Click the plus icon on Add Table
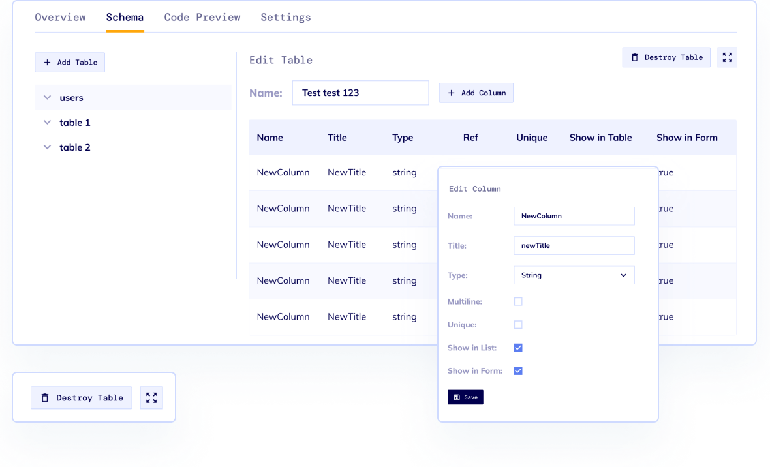The height and width of the screenshot is (467, 770). [47, 63]
